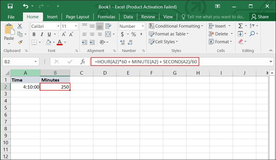Switch to the Insert tab
The height and width of the screenshot is (160, 276).
[x=52, y=17]
